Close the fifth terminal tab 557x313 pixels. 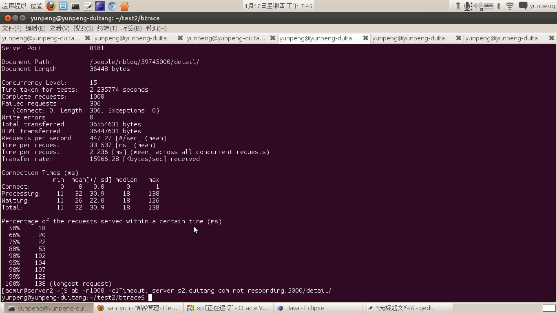point(459,38)
